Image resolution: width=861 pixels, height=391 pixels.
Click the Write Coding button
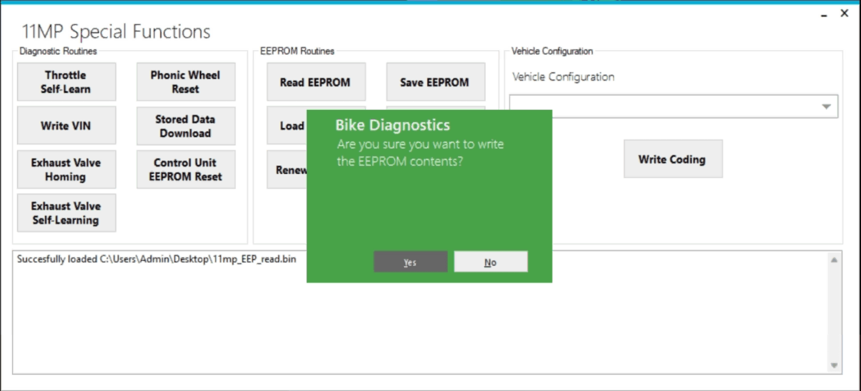coord(672,159)
